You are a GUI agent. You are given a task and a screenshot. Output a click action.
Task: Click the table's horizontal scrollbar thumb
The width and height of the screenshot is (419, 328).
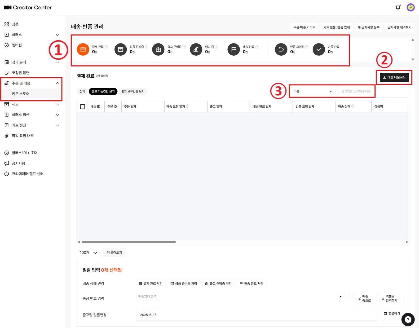129,242
